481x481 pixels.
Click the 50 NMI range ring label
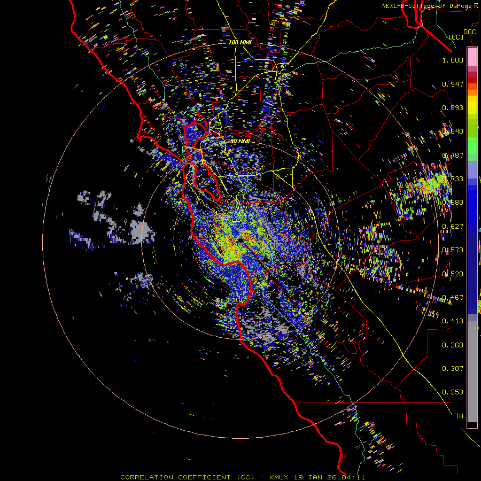point(240,141)
